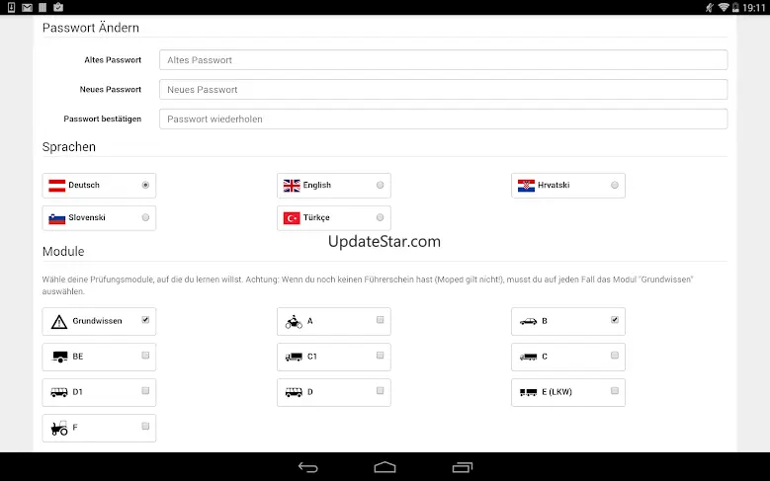
Task: Click the truck icon for module C
Action: tap(529, 357)
